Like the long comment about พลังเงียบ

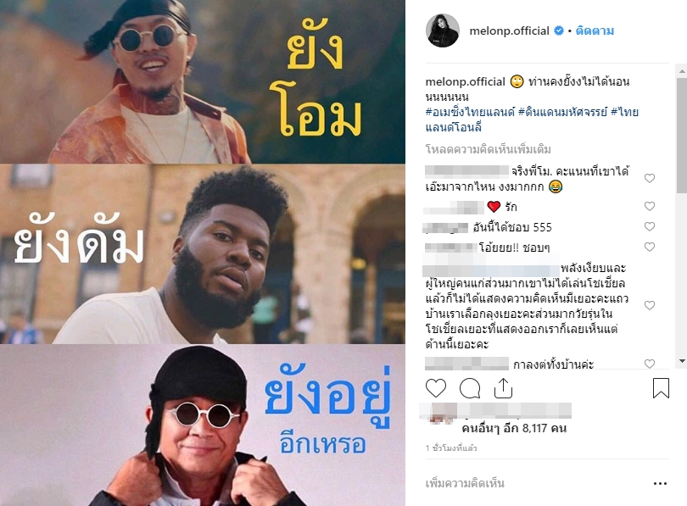(650, 305)
